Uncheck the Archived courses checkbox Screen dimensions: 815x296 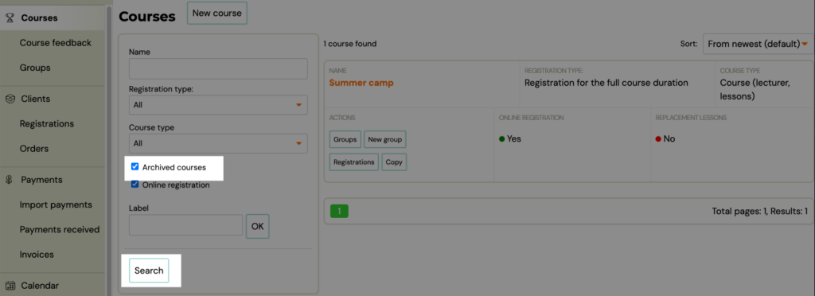click(135, 166)
